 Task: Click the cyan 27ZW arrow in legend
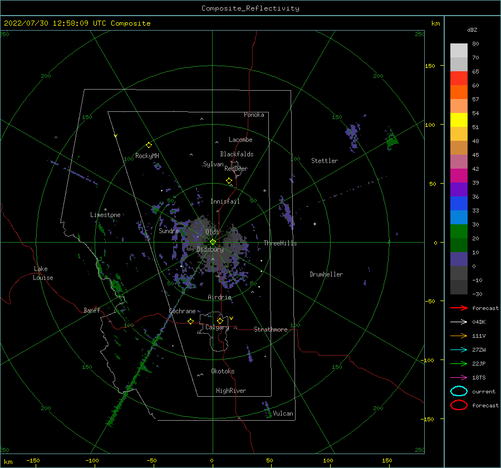tap(459, 350)
